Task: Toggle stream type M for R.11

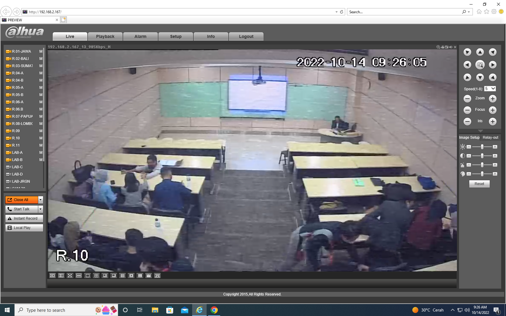Action: point(41,145)
